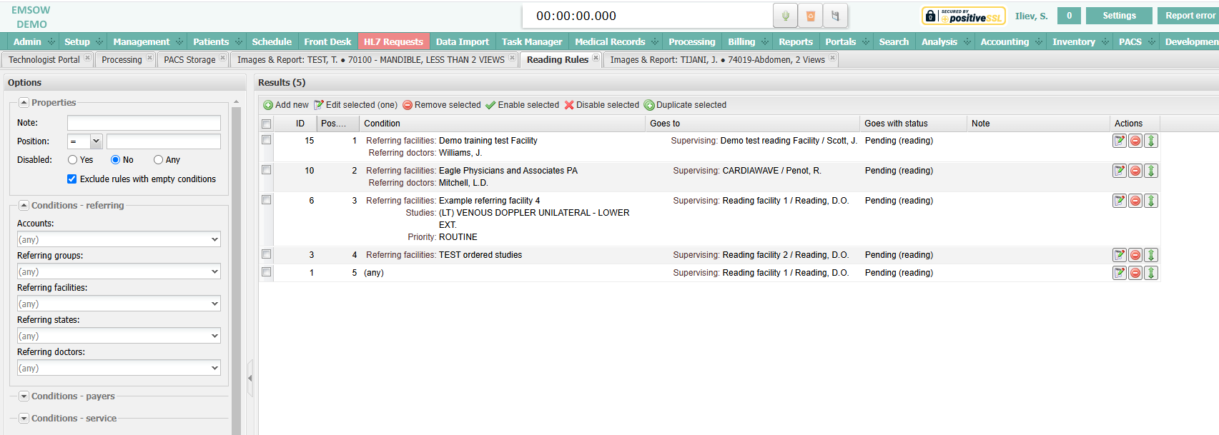Image resolution: width=1219 pixels, height=435 pixels.
Task: Expand the Conditions - payers section
Action: 24,396
